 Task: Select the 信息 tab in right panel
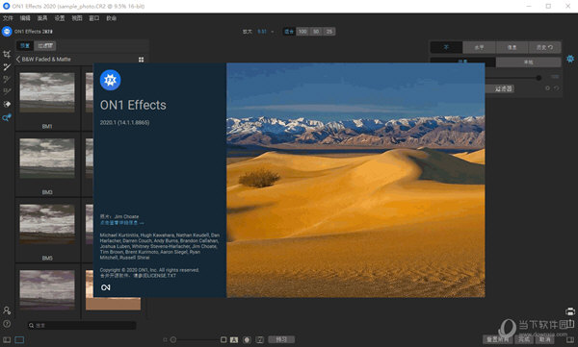point(512,47)
